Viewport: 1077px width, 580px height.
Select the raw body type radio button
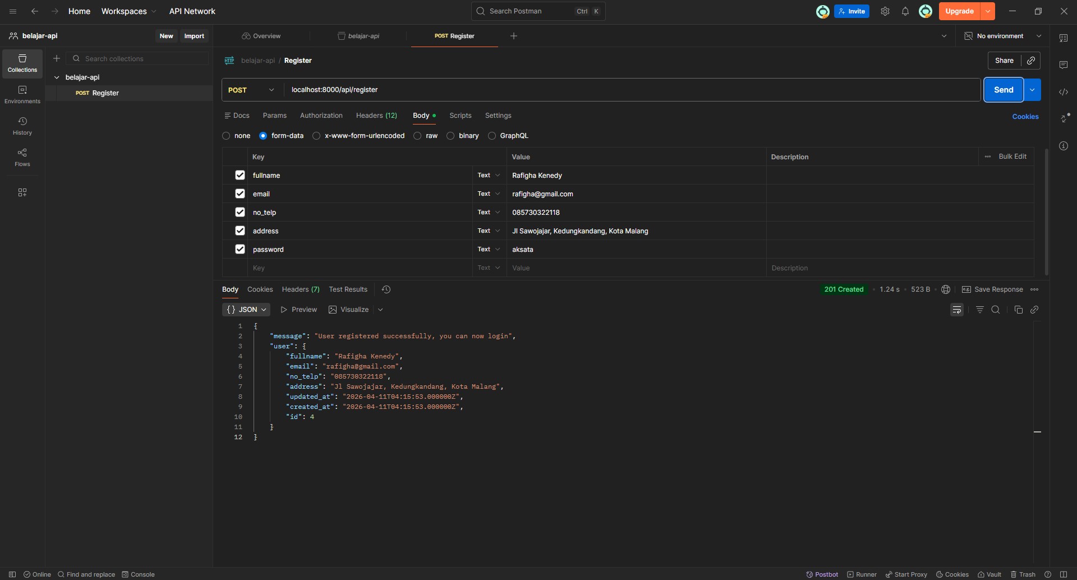pyautogui.click(x=417, y=136)
